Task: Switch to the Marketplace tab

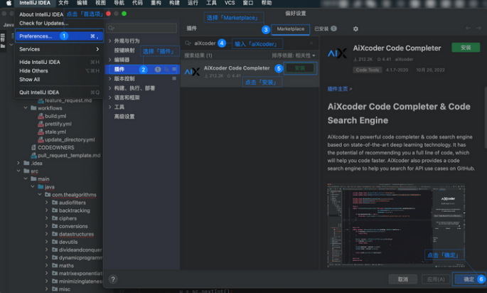Action: [290, 29]
